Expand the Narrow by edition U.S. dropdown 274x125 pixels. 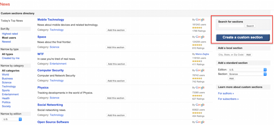[x=12, y=119]
